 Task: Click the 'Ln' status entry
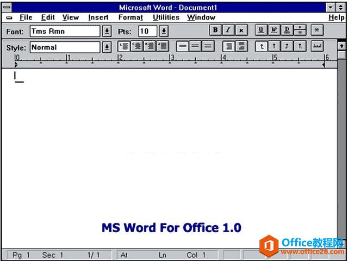tap(162, 255)
